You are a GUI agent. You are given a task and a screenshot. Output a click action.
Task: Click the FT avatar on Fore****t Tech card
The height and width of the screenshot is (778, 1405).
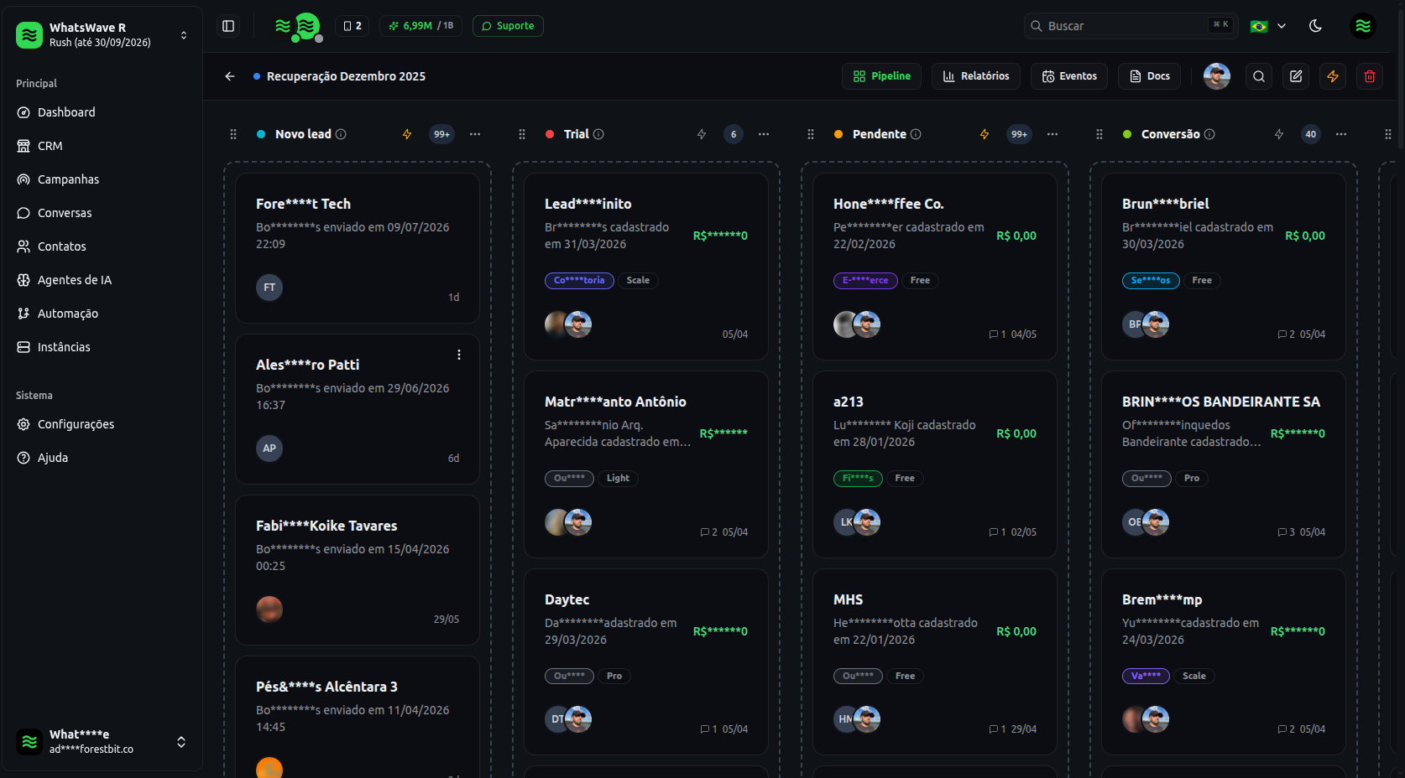coord(269,288)
